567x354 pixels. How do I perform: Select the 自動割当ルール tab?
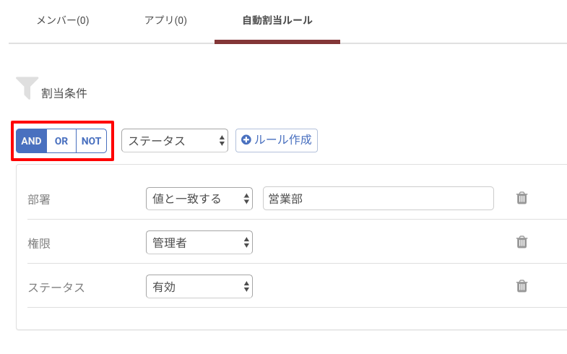coord(277,20)
